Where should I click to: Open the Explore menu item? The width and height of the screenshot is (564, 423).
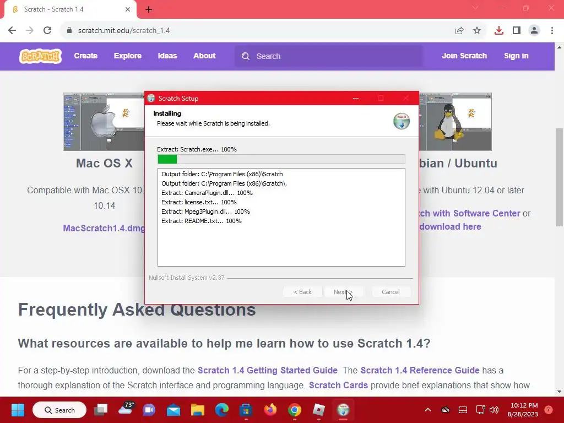[128, 56]
